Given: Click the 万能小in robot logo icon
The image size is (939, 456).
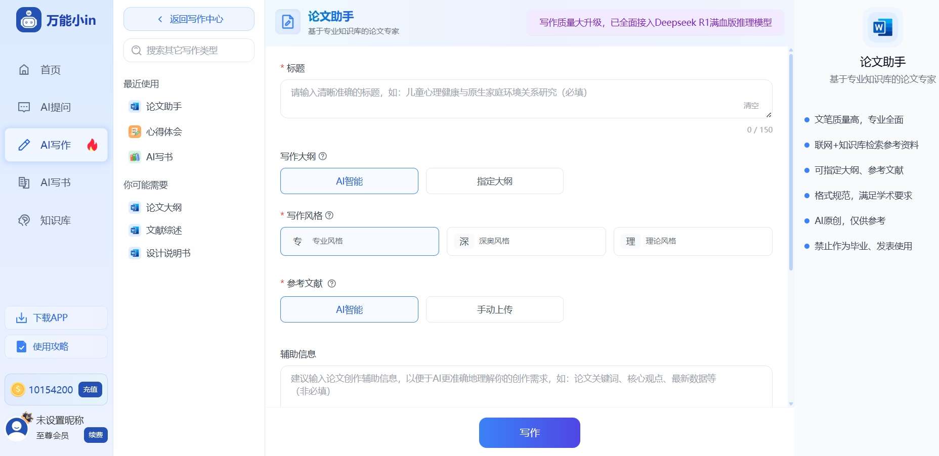Looking at the screenshot, I should point(29,20).
